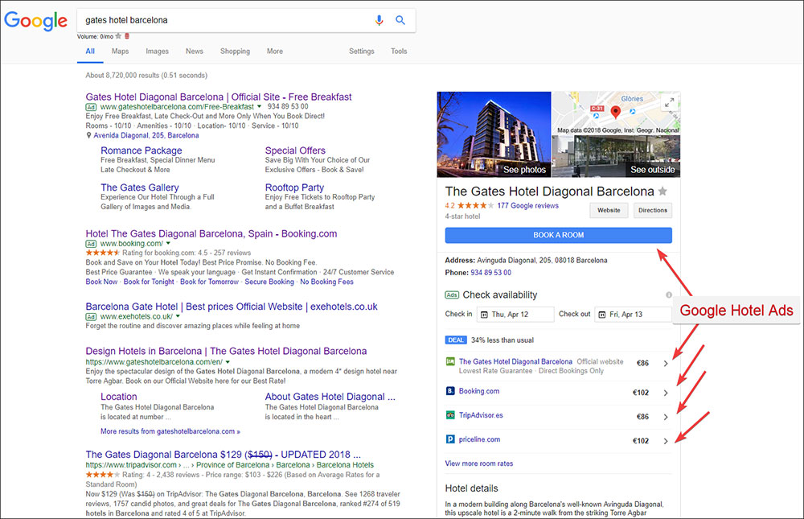The image size is (804, 519).
Task: Click the TripAdvisor.es icon in the rates list
Action: pos(450,415)
